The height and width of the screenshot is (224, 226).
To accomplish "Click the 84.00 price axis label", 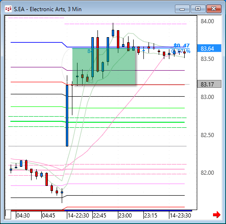I will (x=207, y=21).
